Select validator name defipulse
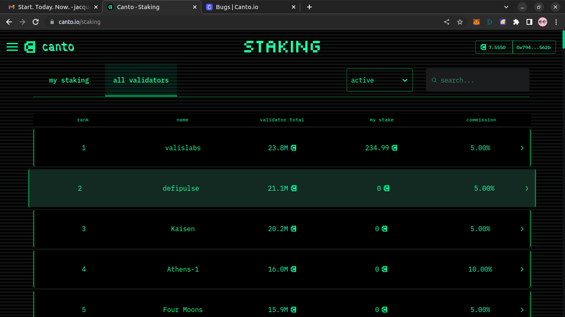Screen dimensions: 565x317 point(181,188)
